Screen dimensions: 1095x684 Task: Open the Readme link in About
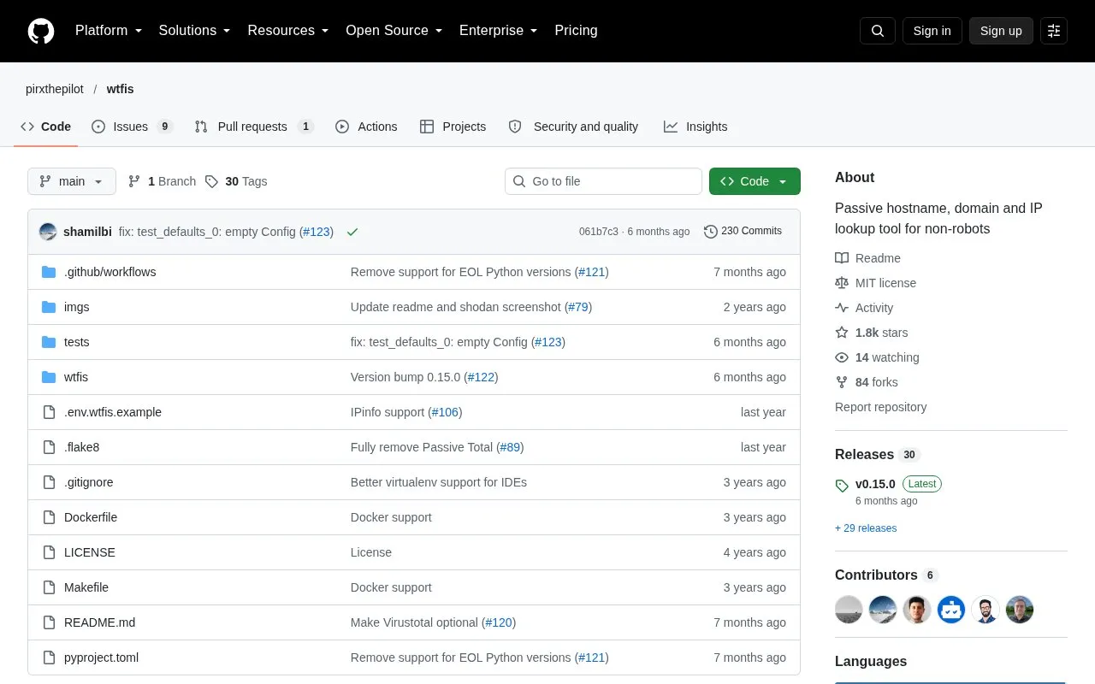(x=867, y=258)
